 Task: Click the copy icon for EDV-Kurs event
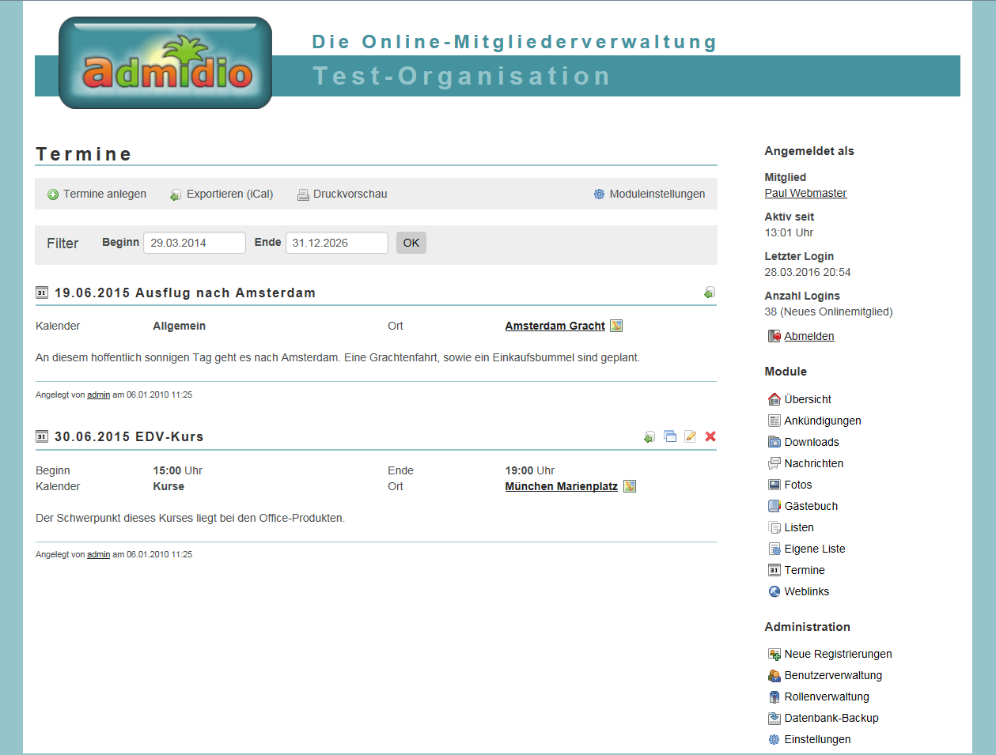tap(670, 436)
